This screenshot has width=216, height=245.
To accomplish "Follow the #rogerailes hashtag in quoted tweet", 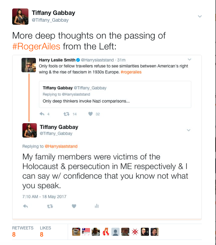I will click(x=131, y=72).
